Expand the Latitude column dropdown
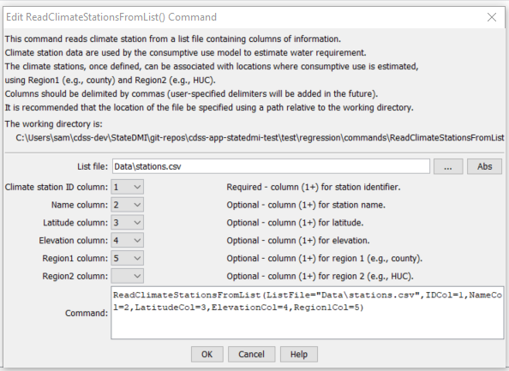This screenshot has width=509, height=371. 127,223
